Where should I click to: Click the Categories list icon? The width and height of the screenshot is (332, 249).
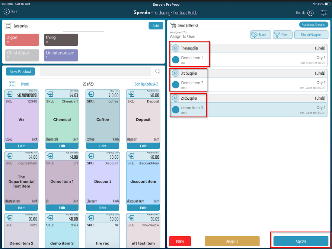[8, 26]
